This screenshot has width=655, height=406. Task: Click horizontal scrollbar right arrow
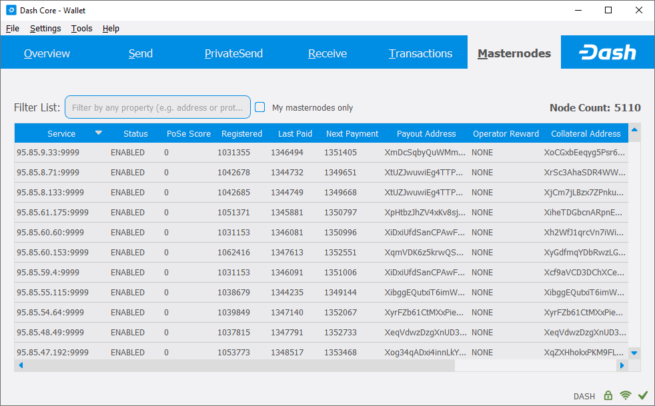622,365
